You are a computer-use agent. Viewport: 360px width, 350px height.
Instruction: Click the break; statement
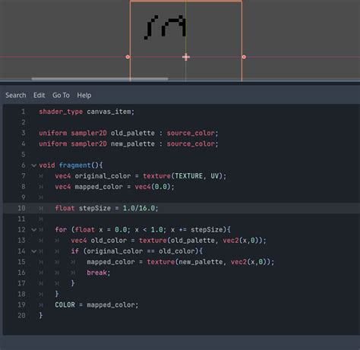point(99,273)
